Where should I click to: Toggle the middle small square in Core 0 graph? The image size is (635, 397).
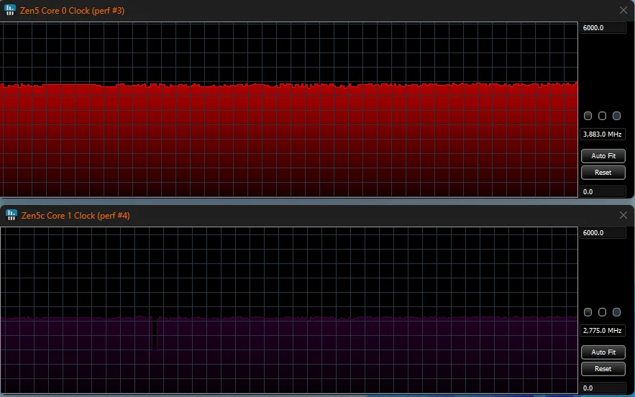point(603,116)
